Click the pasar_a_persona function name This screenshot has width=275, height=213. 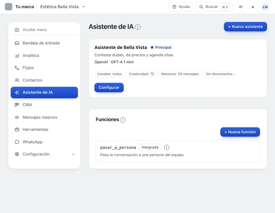coord(118,148)
